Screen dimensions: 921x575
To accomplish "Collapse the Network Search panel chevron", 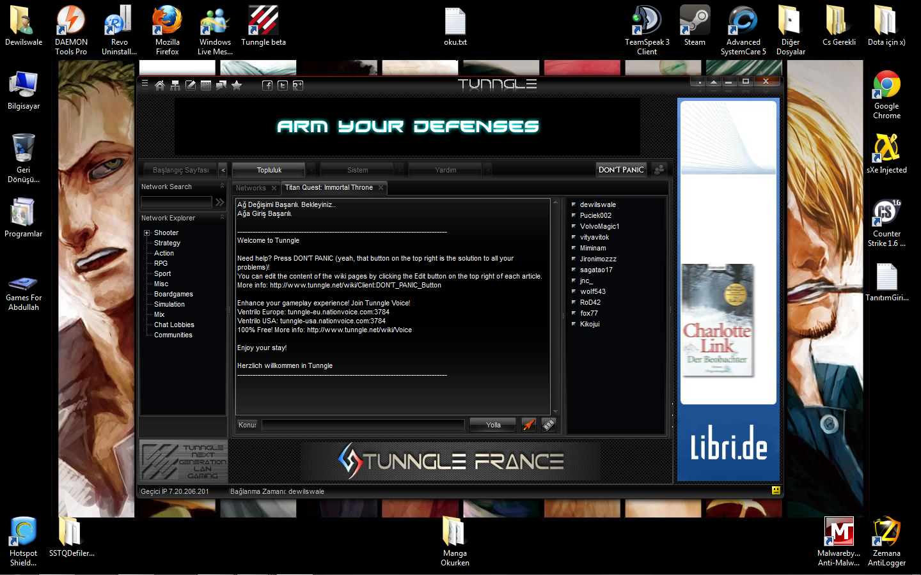I will click(x=222, y=186).
